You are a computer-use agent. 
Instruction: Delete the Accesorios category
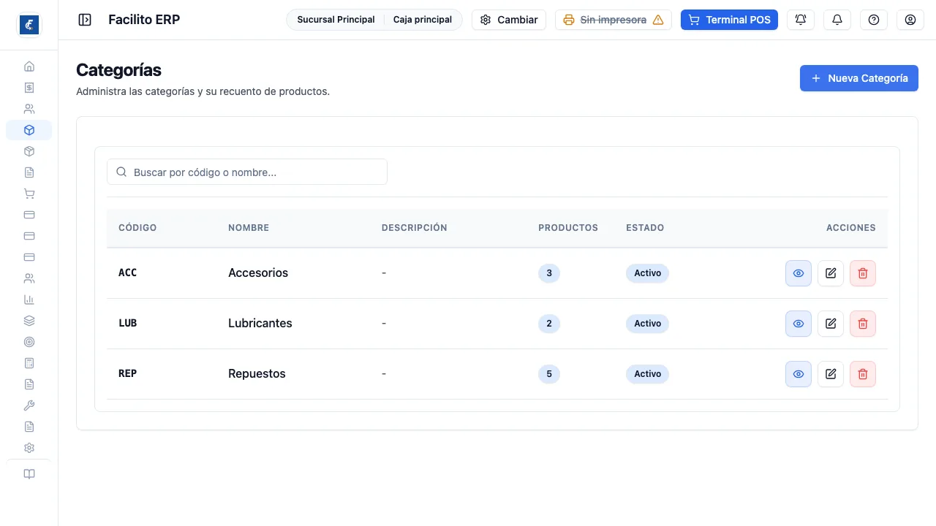click(x=863, y=273)
